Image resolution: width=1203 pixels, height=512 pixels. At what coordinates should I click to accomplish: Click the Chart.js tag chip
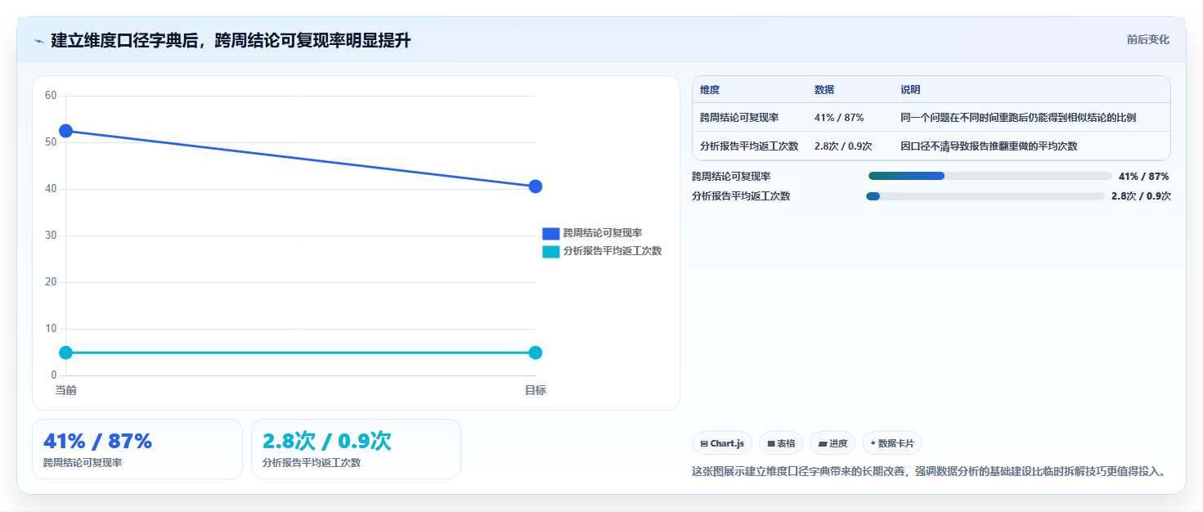point(722,443)
